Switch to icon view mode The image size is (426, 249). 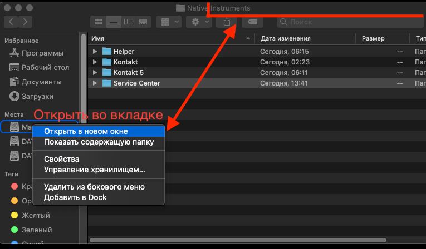(x=99, y=22)
